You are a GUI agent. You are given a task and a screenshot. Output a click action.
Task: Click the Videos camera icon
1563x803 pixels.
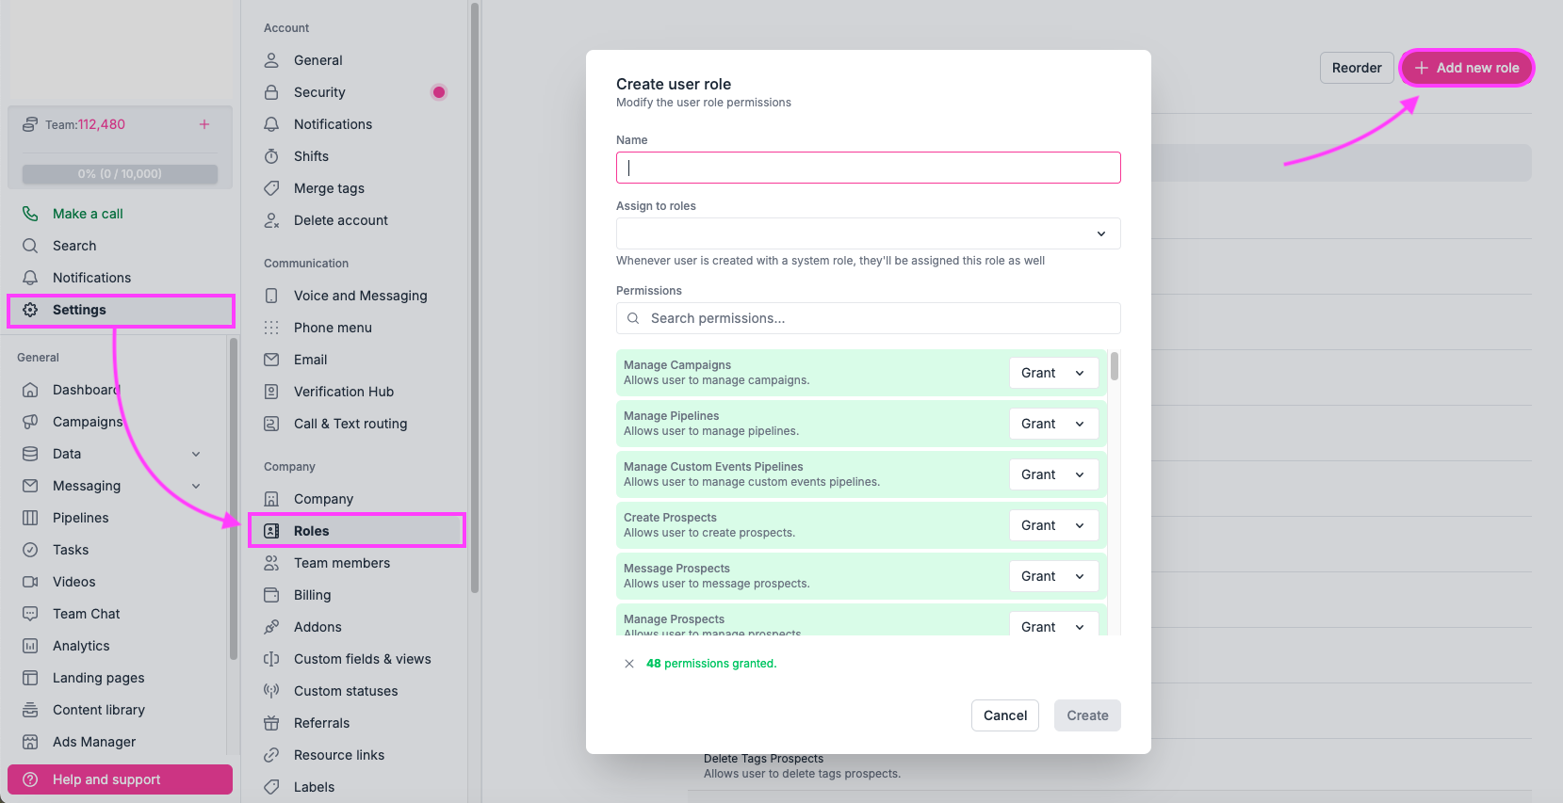30,582
